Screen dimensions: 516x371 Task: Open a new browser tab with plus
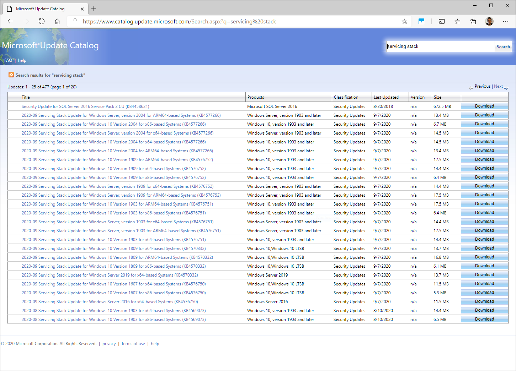[x=94, y=9]
